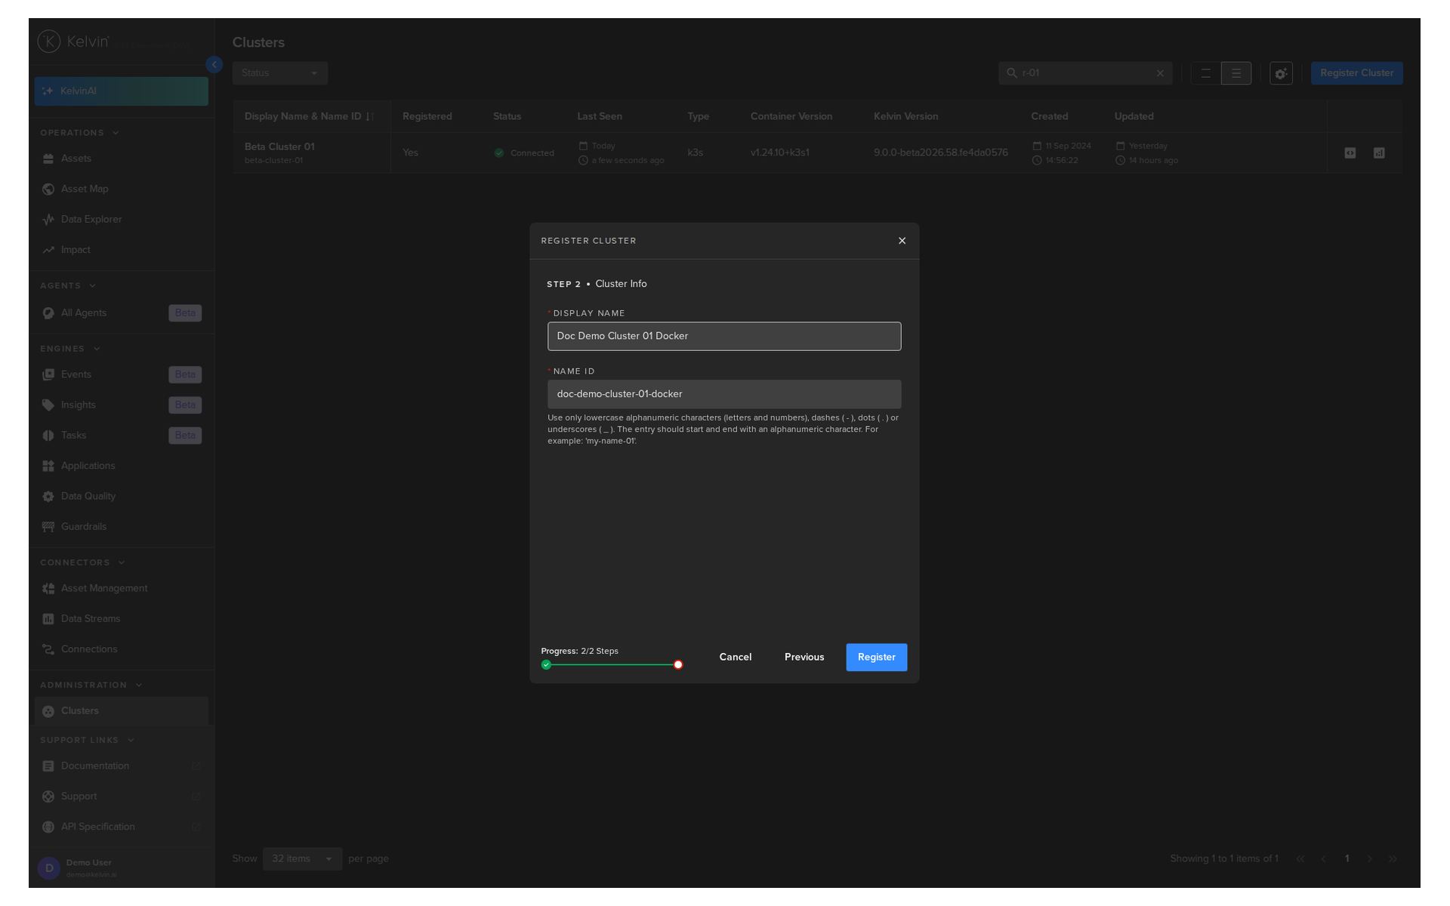Click the completed first progress step marker
The image size is (1450, 906).
click(x=546, y=664)
